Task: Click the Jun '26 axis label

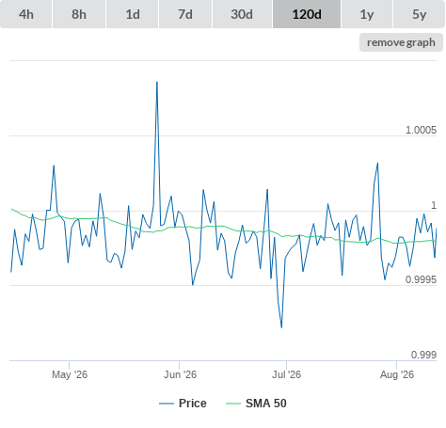Action: (x=180, y=374)
